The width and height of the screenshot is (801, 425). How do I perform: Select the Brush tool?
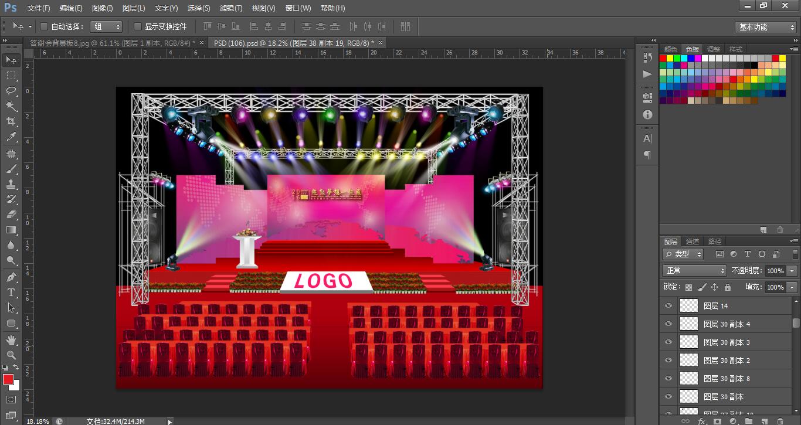pos(11,169)
